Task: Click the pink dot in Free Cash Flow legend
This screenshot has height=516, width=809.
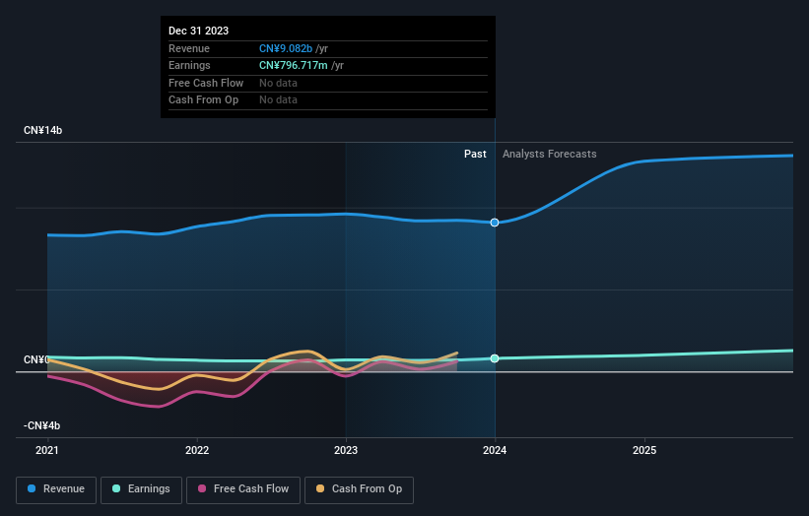Action: click(x=202, y=488)
